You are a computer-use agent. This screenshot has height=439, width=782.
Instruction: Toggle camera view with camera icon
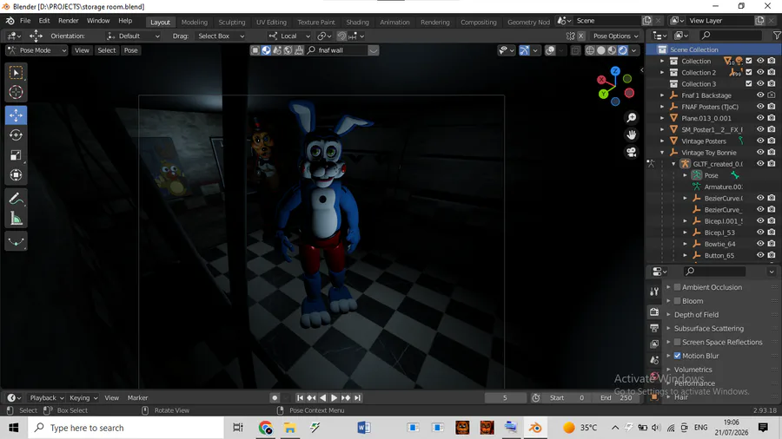pos(632,153)
